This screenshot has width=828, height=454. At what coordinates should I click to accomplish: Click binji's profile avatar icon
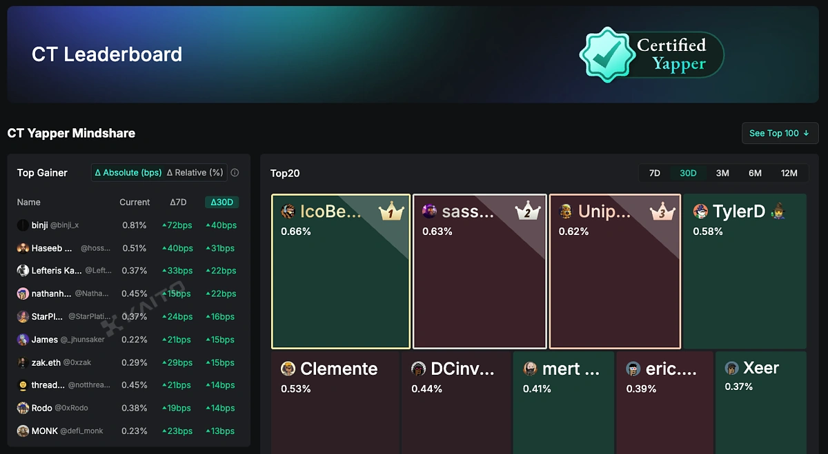(x=21, y=225)
